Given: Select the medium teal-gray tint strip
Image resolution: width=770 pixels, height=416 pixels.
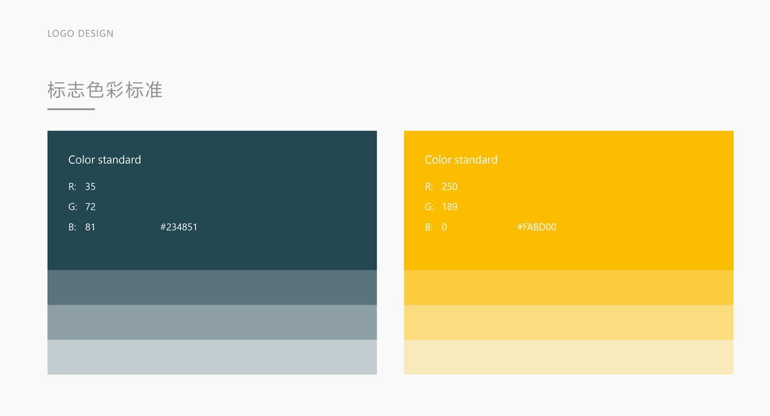Looking at the screenshot, I should 212,288.
